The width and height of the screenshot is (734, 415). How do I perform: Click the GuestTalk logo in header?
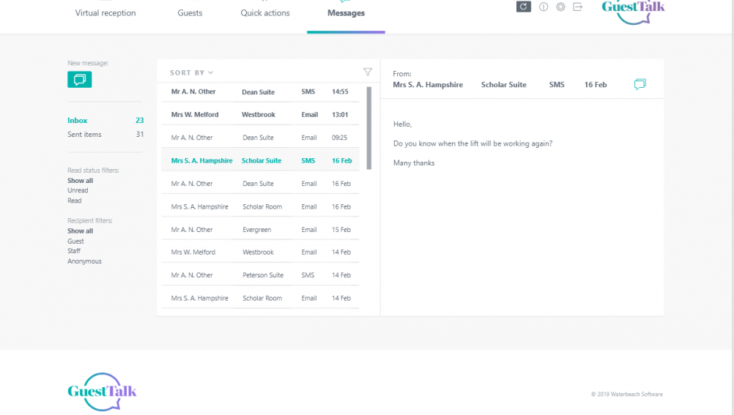pyautogui.click(x=633, y=10)
